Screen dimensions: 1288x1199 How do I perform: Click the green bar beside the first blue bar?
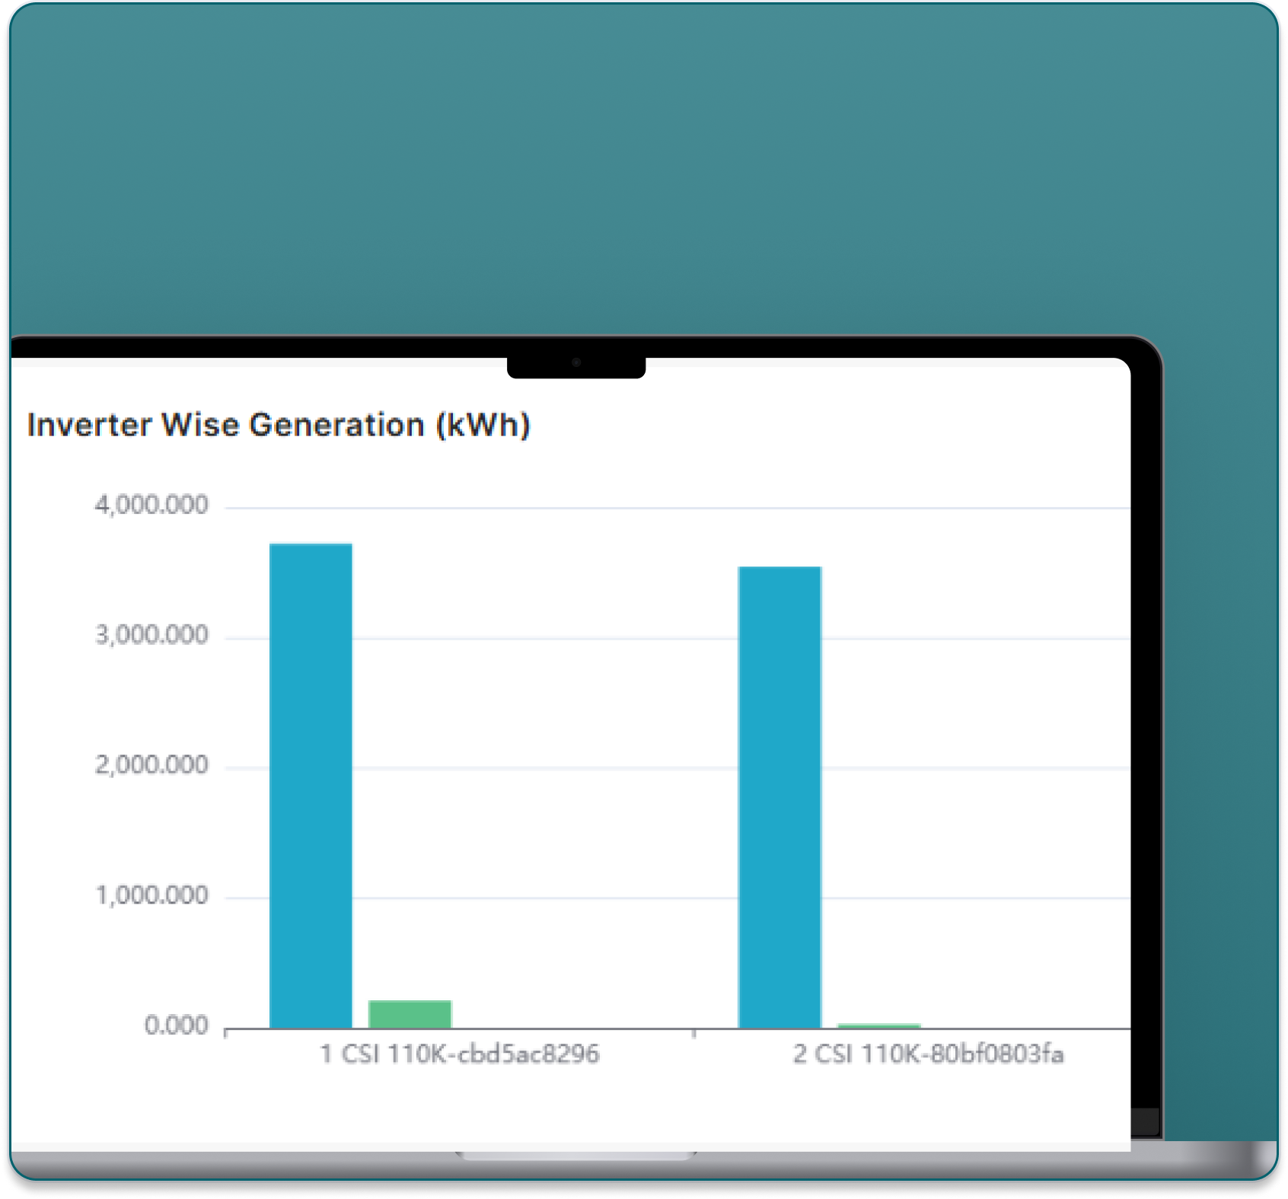click(x=409, y=1012)
